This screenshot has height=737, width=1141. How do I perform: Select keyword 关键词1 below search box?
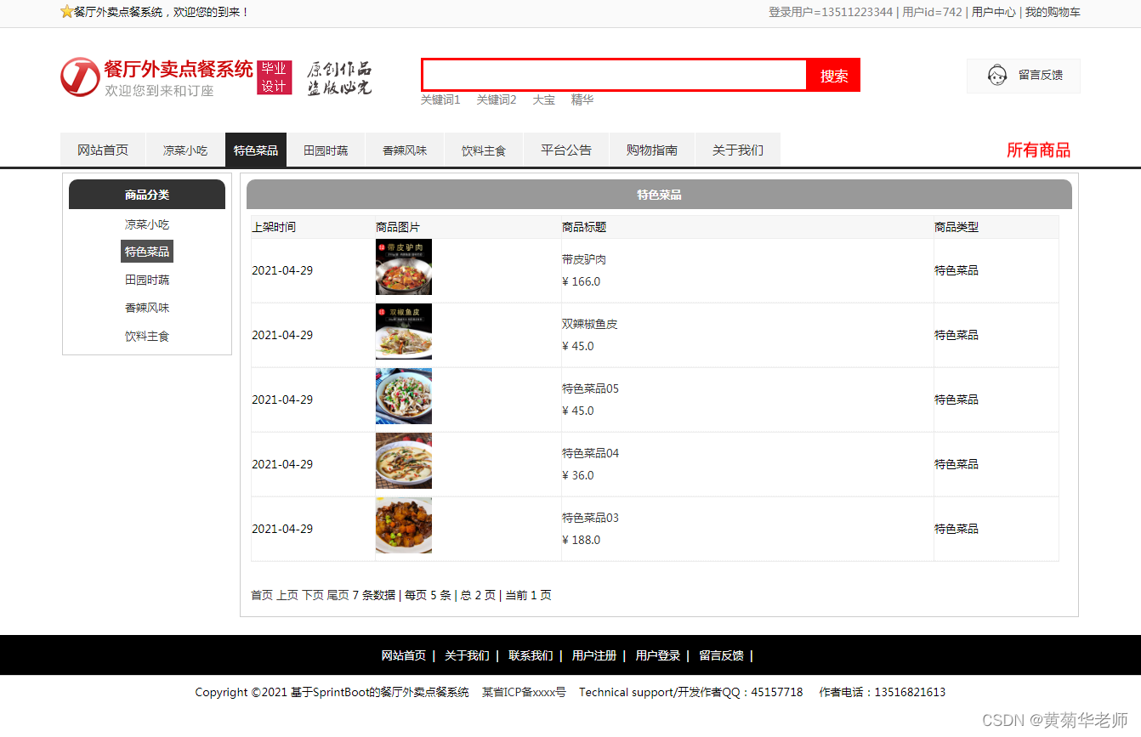(x=440, y=99)
